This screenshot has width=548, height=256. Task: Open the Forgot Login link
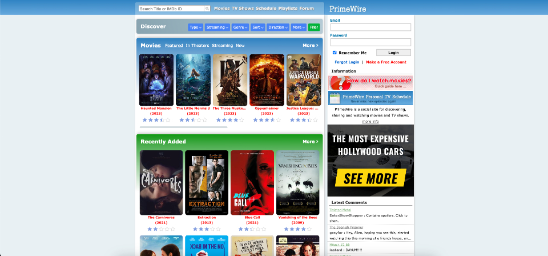coord(346,62)
